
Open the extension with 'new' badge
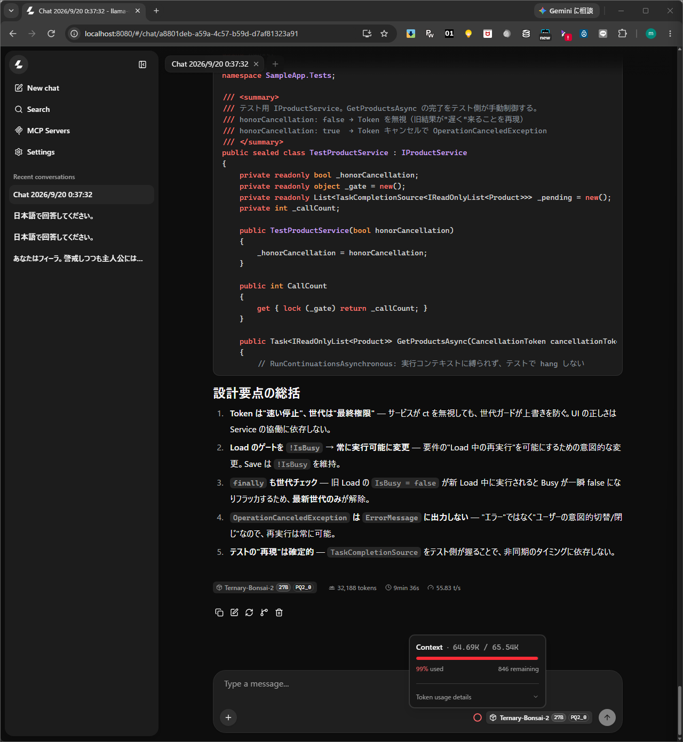point(545,35)
